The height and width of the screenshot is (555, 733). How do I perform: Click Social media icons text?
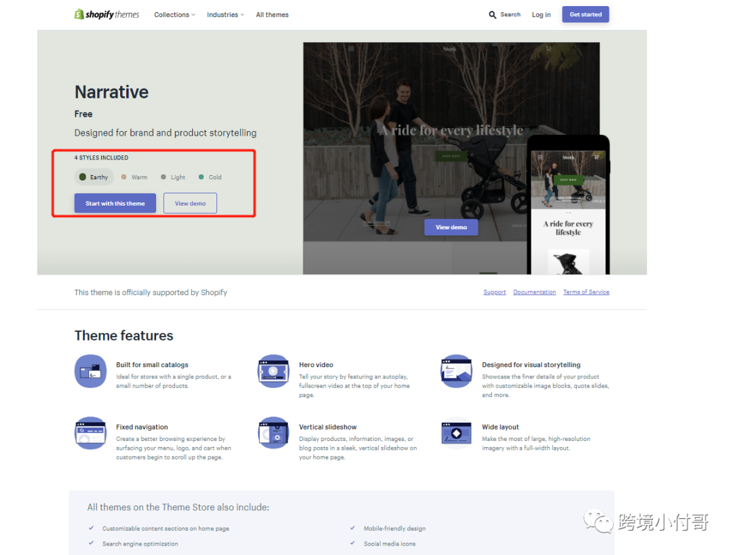click(390, 543)
